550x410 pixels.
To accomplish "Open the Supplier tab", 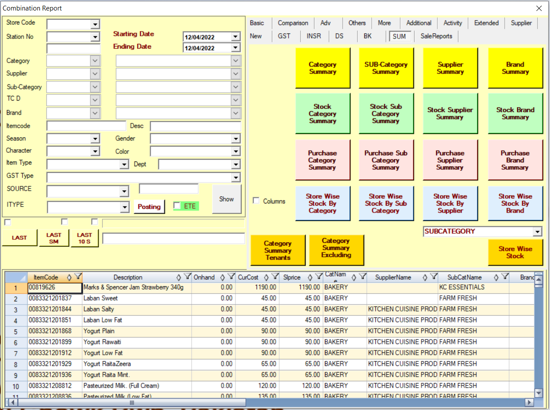I will click(x=521, y=23).
